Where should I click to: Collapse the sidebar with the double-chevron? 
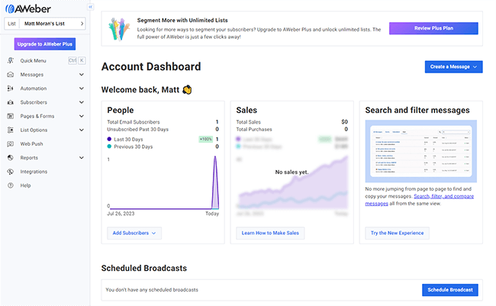pyautogui.click(x=91, y=6)
